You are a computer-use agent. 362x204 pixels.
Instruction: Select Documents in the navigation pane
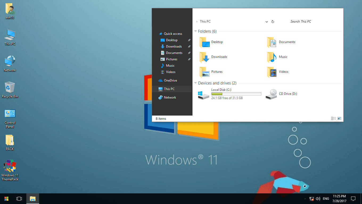tap(172, 53)
